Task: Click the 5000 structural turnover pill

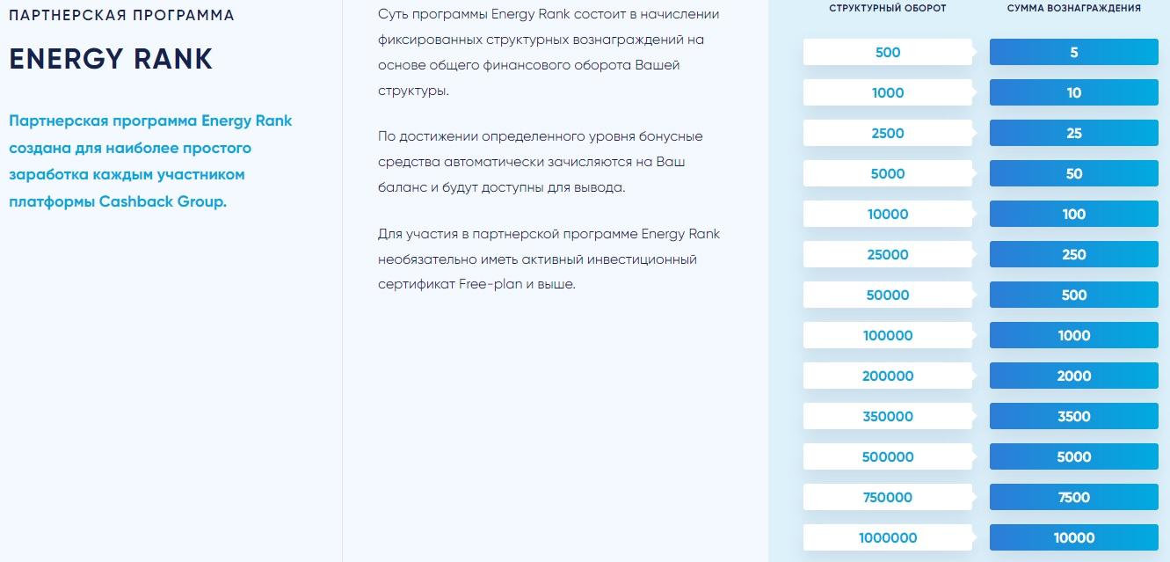Action: tap(888, 173)
